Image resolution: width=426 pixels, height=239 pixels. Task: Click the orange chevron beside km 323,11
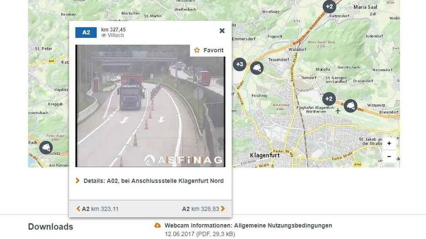pos(78,209)
